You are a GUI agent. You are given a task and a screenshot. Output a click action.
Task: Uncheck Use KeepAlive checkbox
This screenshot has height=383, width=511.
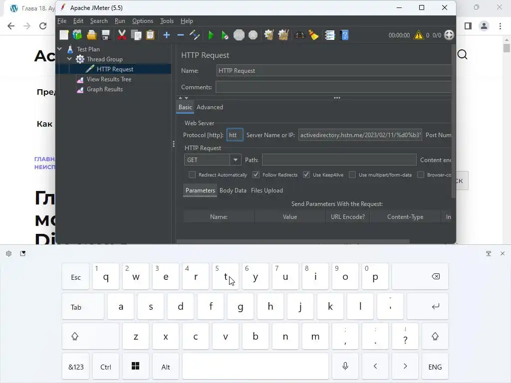306,175
